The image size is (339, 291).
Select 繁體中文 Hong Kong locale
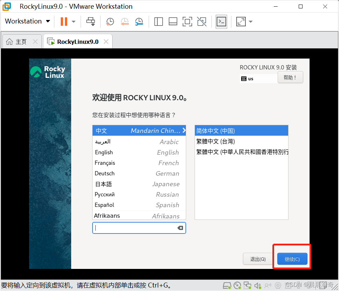coord(242,152)
